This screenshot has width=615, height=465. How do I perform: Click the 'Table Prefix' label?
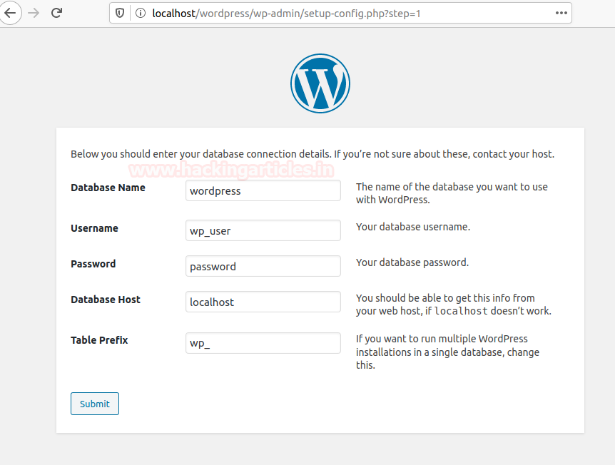coord(99,340)
